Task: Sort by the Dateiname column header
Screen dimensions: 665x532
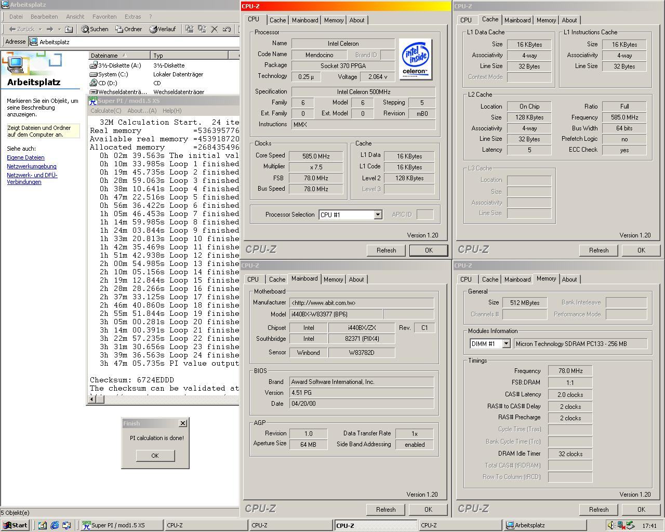Action: [119, 56]
